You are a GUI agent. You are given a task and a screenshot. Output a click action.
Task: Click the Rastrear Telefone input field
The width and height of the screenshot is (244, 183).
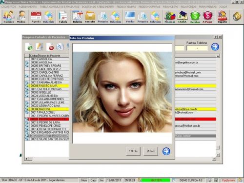pyautogui.click(x=197, y=48)
